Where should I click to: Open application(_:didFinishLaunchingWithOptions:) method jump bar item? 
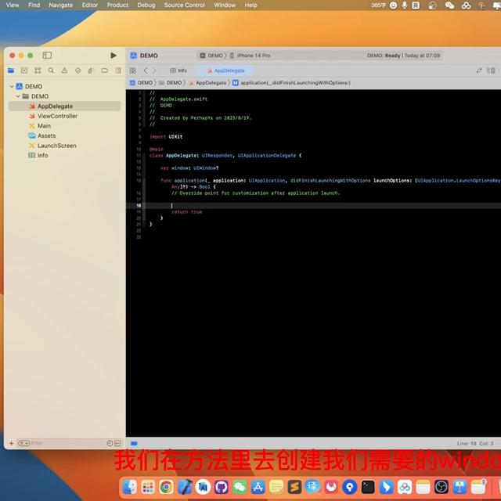(291, 83)
